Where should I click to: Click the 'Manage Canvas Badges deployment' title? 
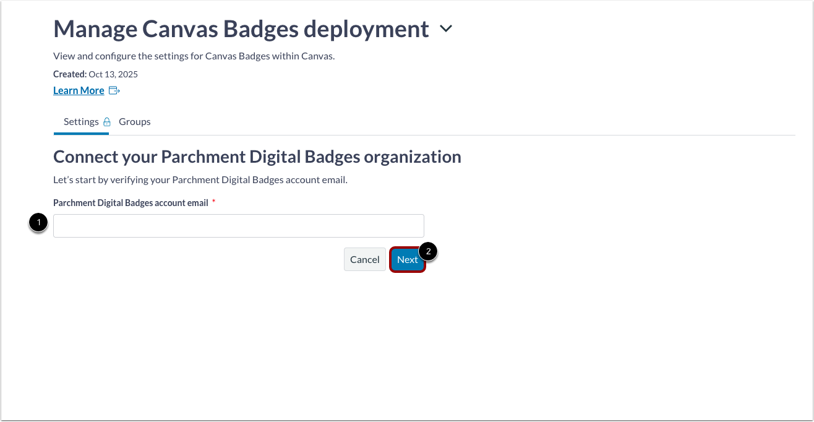(241, 29)
